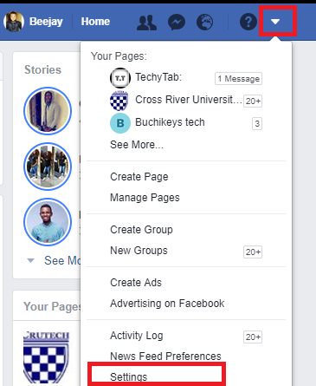
Task: Open the Messenger icon
Action: click(x=177, y=23)
